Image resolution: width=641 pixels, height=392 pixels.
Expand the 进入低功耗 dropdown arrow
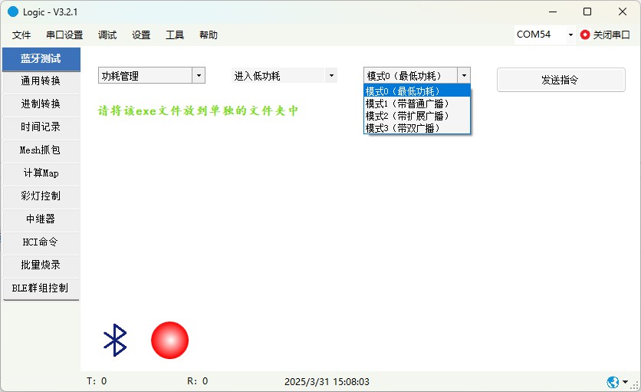click(331, 76)
